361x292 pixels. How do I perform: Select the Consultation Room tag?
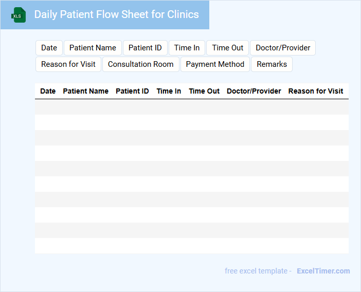141,64
